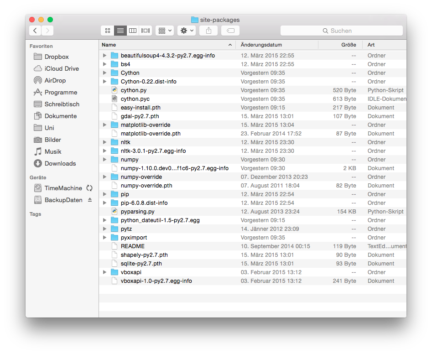Select the numpy-override folder row
The image size is (432, 354).
[x=252, y=177]
